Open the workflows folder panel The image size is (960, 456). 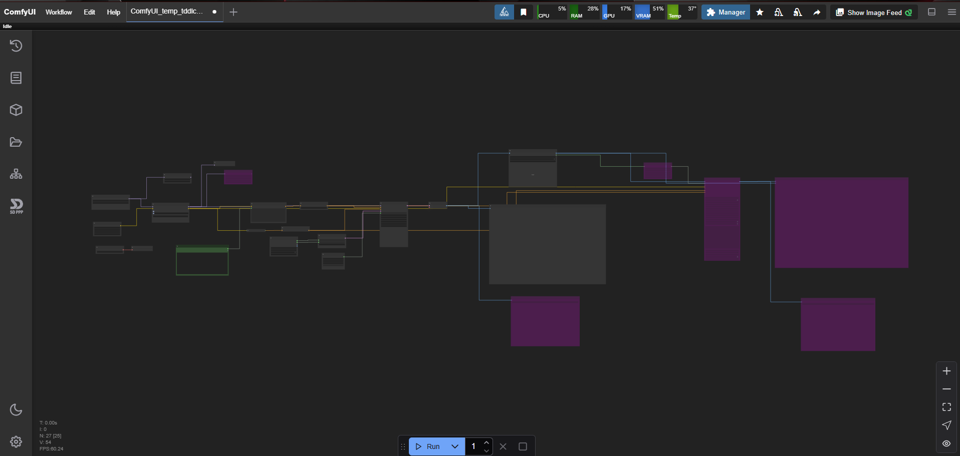pos(16,142)
